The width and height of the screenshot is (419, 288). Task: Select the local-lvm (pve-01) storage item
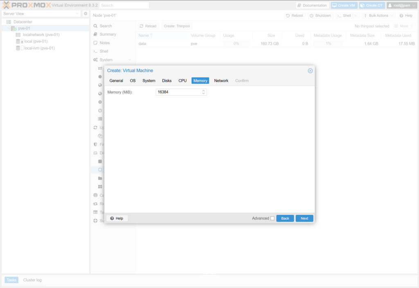click(x=39, y=48)
